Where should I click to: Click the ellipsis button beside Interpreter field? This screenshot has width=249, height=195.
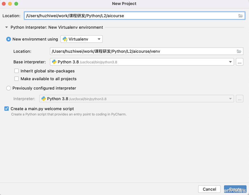(239, 99)
